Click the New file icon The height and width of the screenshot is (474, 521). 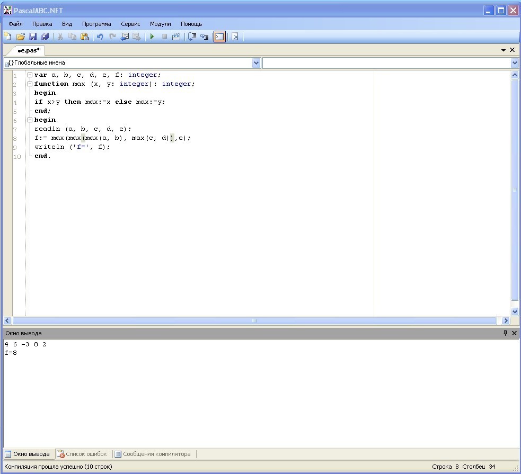pos(8,37)
